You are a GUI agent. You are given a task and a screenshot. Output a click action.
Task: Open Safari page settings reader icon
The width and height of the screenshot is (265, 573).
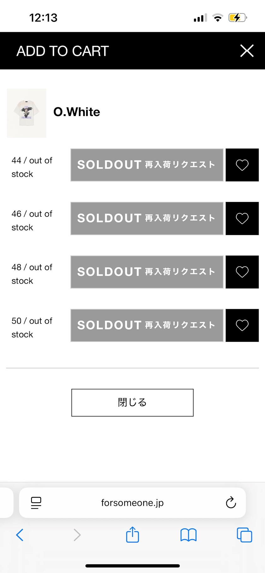tap(36, 503)
